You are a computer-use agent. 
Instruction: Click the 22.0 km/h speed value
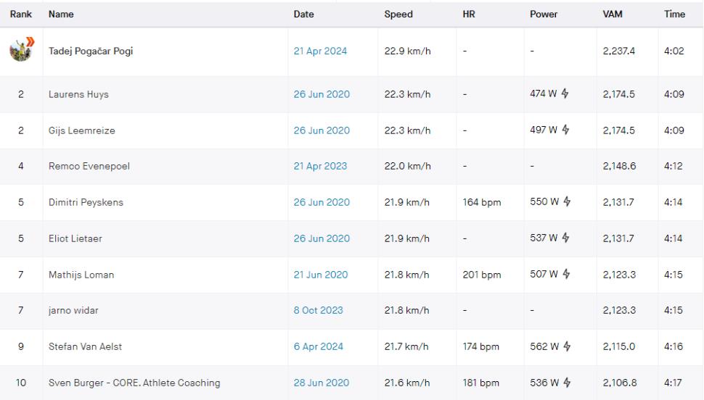407,166
